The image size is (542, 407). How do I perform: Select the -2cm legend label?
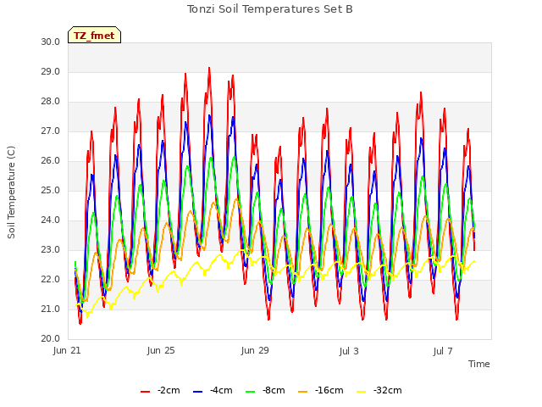click(x=169, y=390)
